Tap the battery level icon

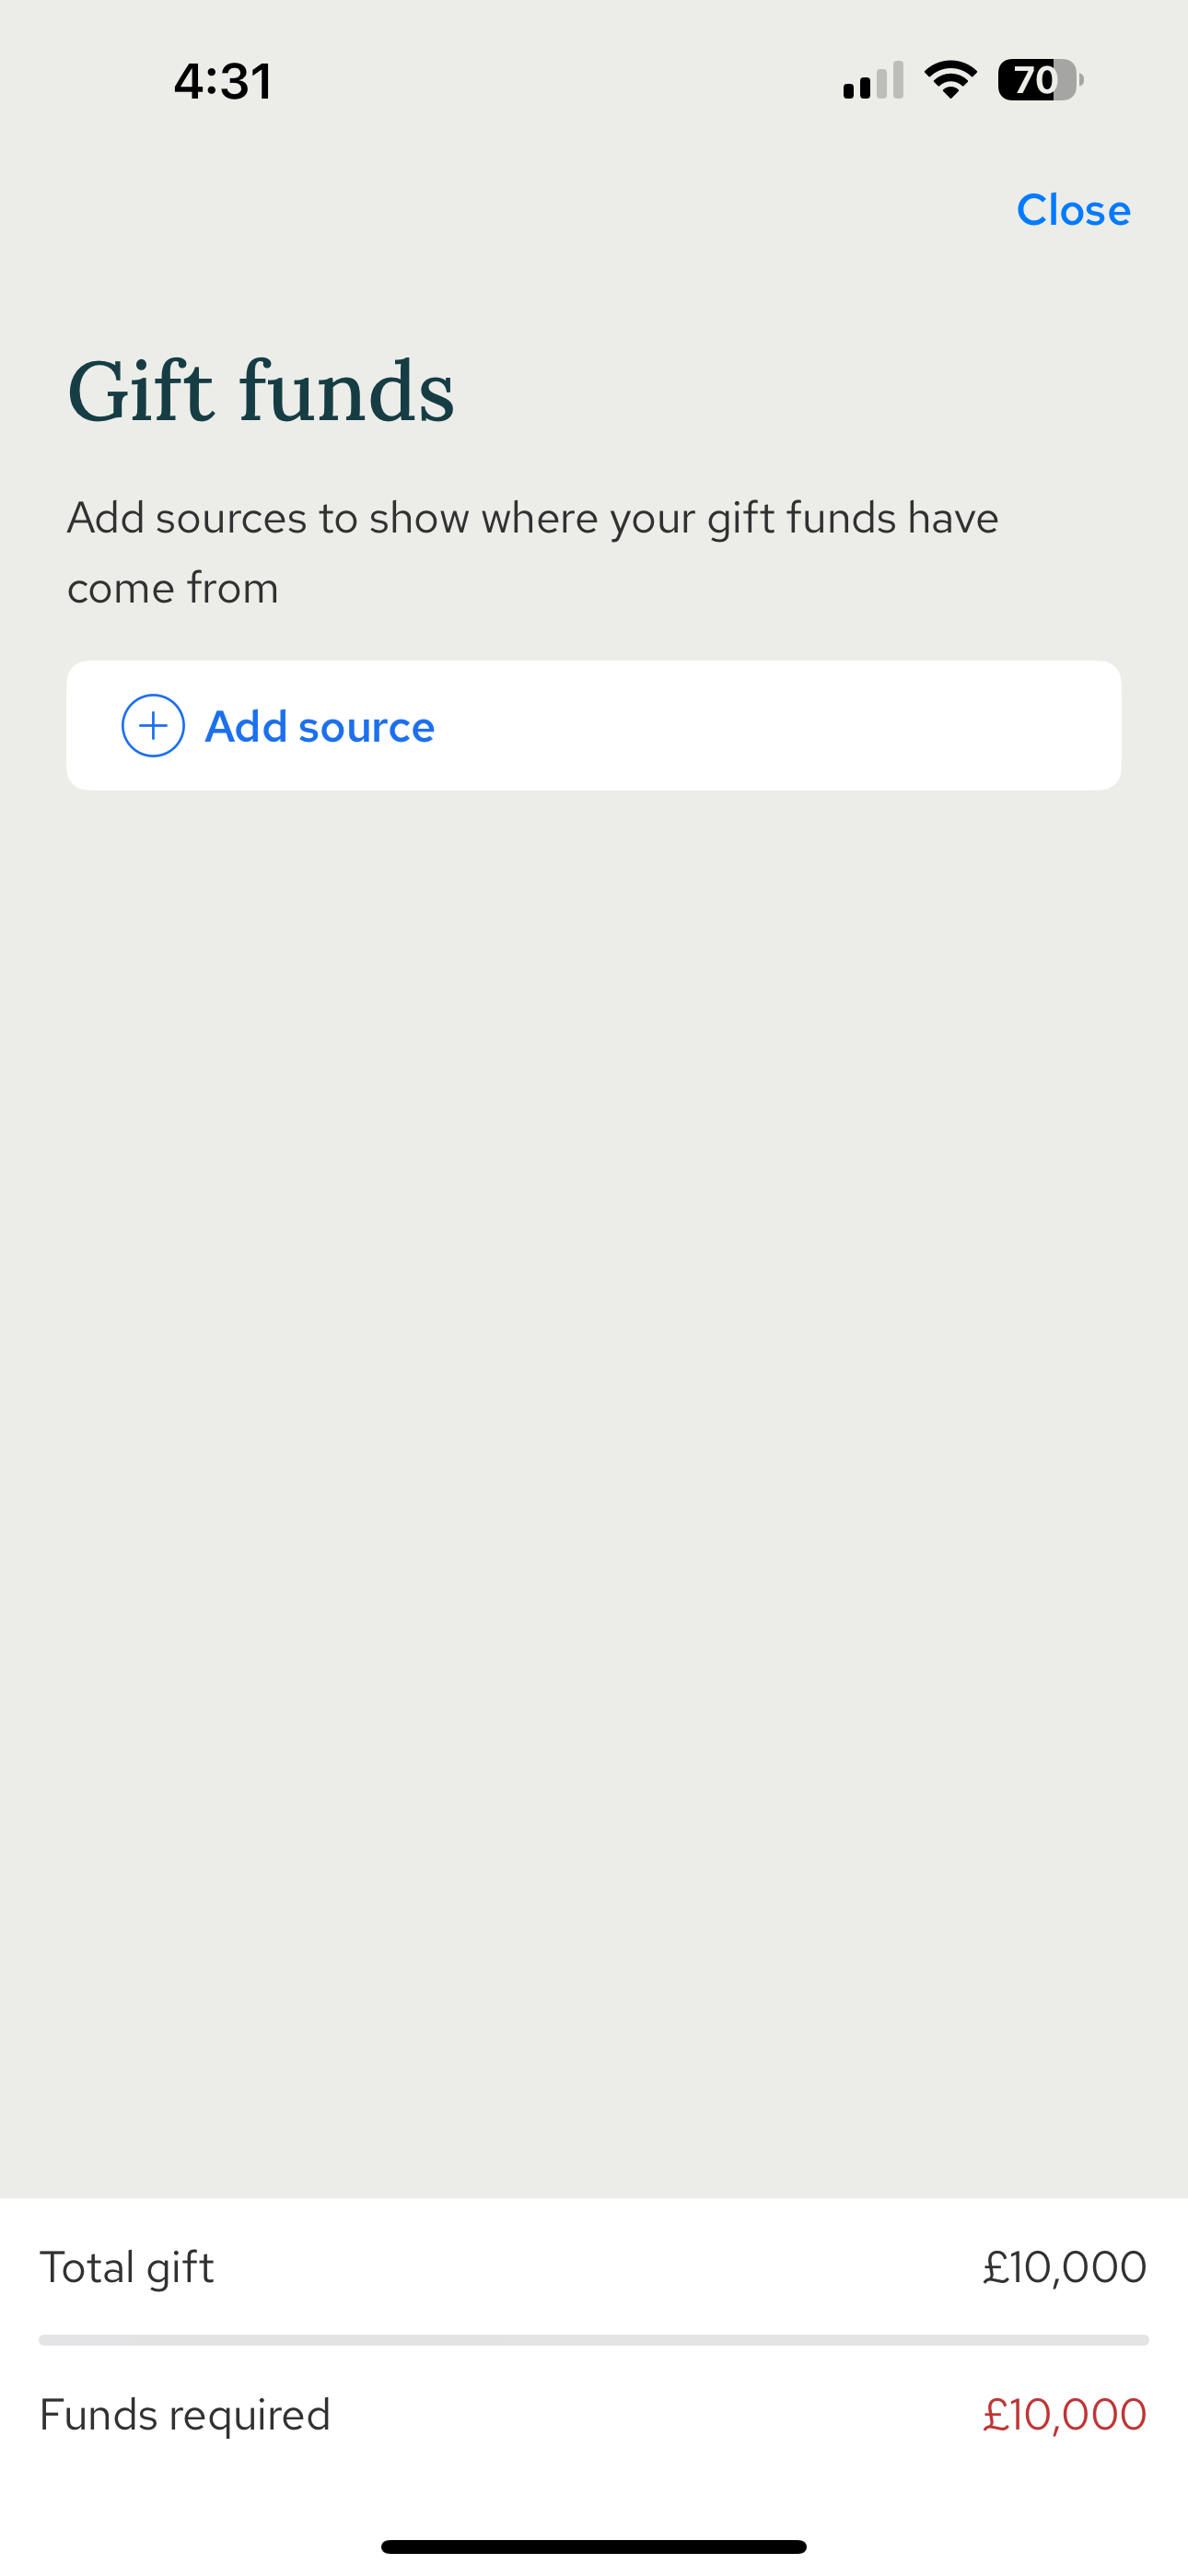pyautogui.click(x=1040, y=80)
